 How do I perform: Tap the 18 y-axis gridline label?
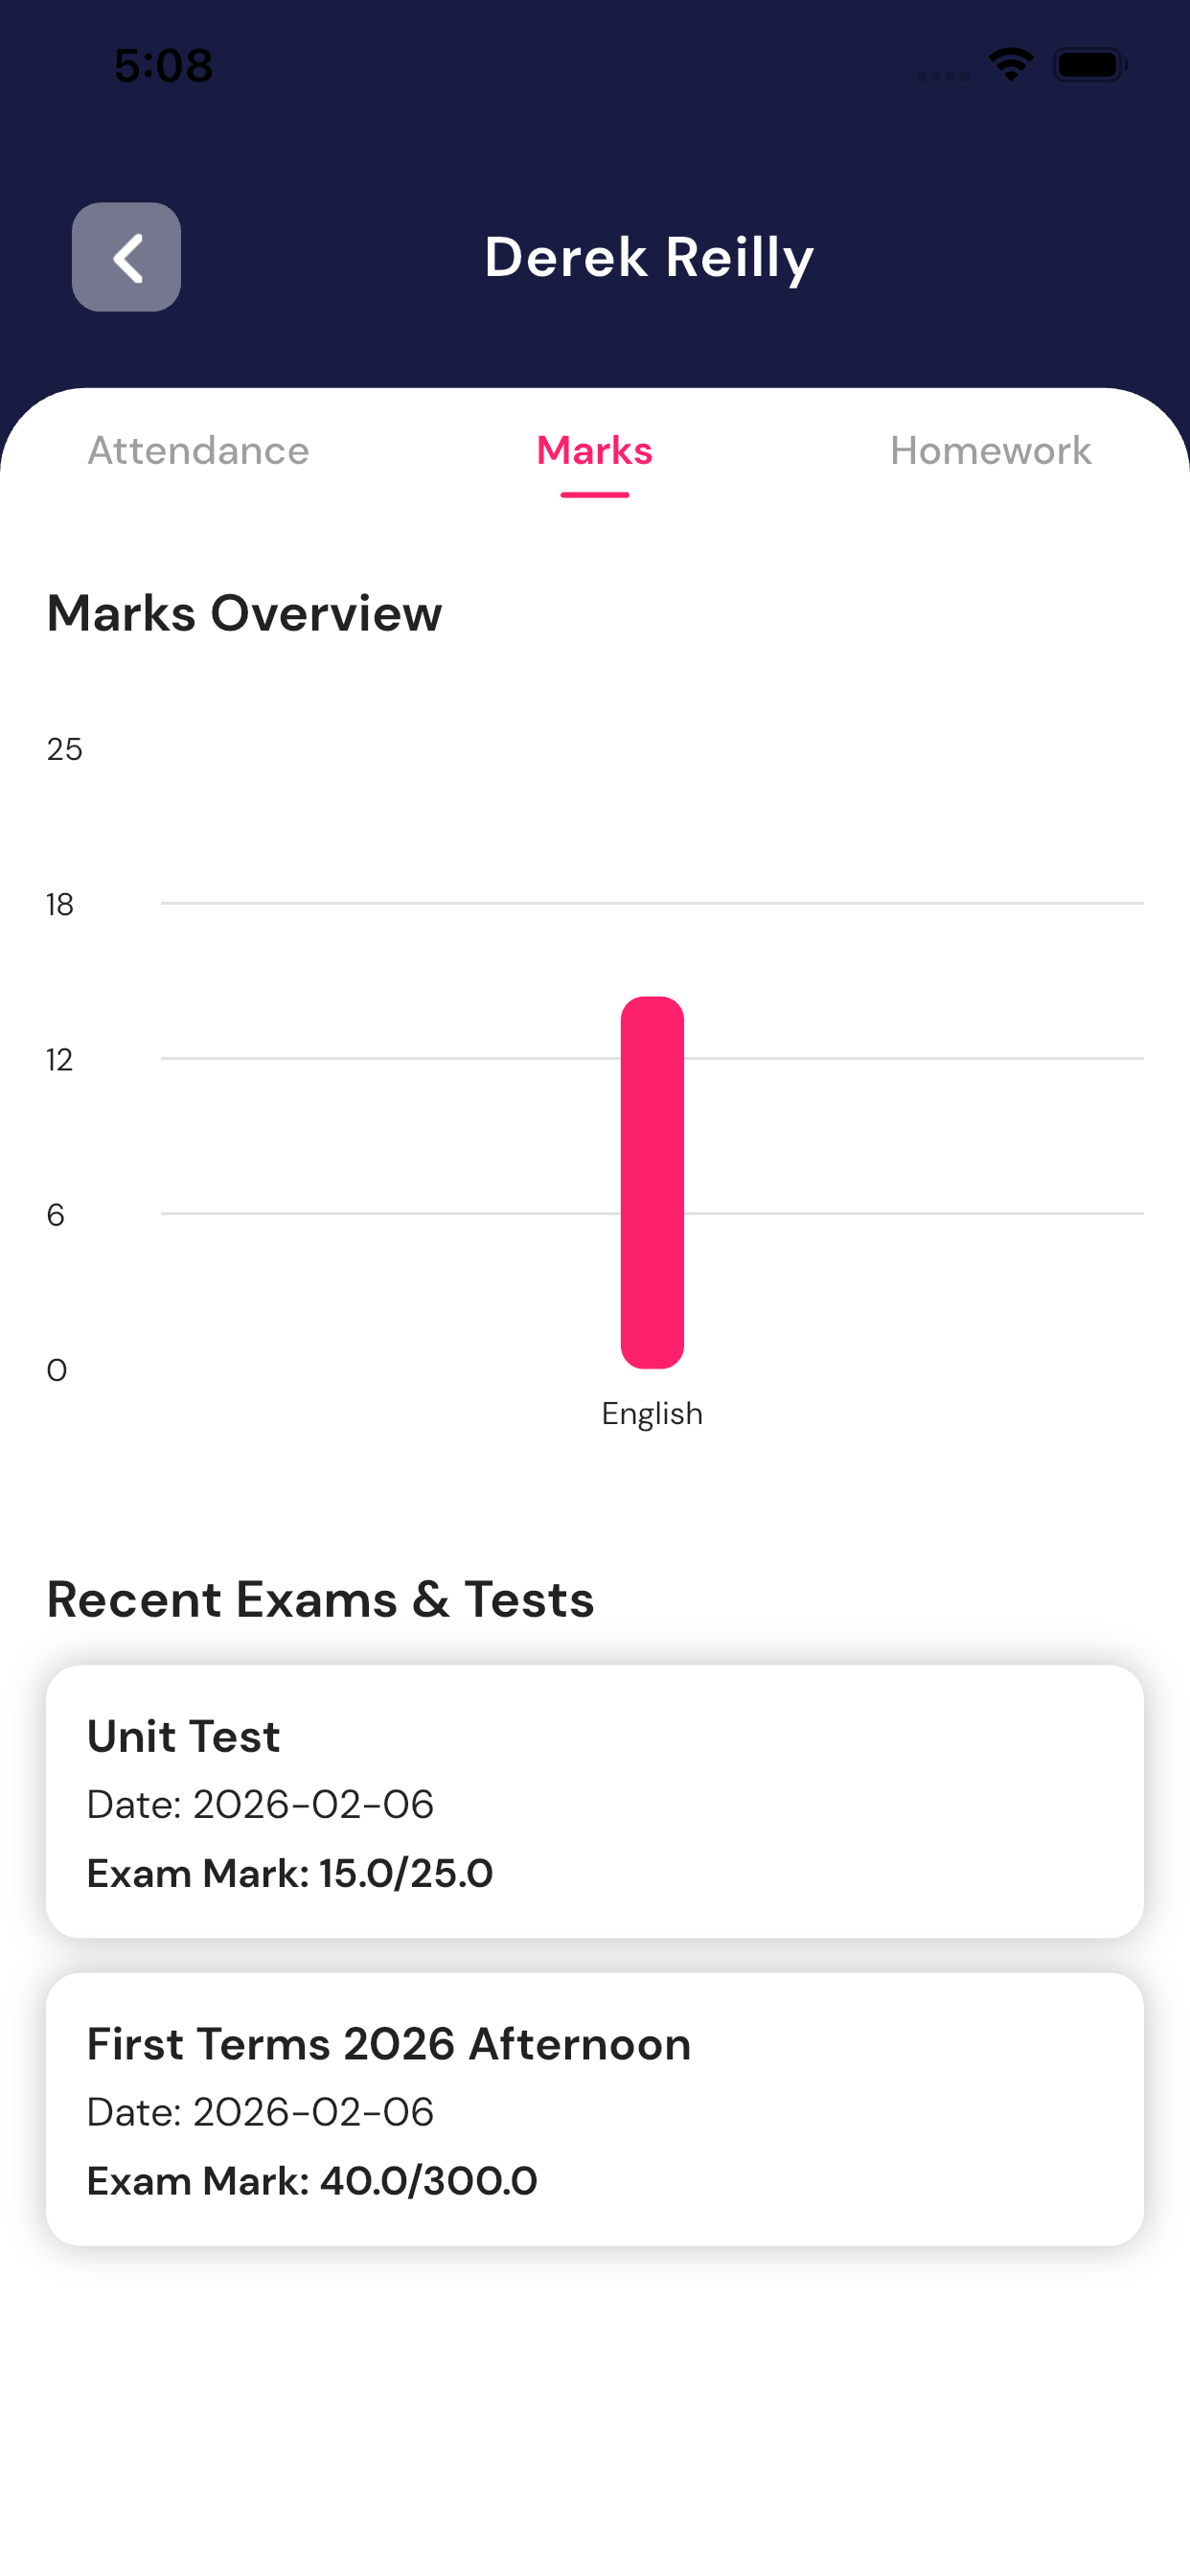[60, 905]
